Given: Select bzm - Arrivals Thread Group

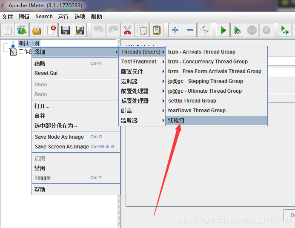Looking at the screenshot, I should [x=216, y=52].
